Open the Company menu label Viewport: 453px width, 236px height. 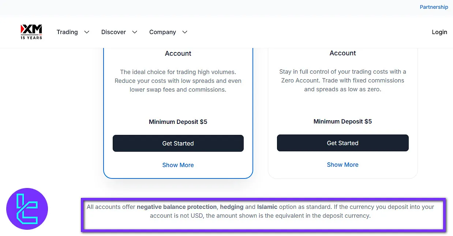point(162,32)
